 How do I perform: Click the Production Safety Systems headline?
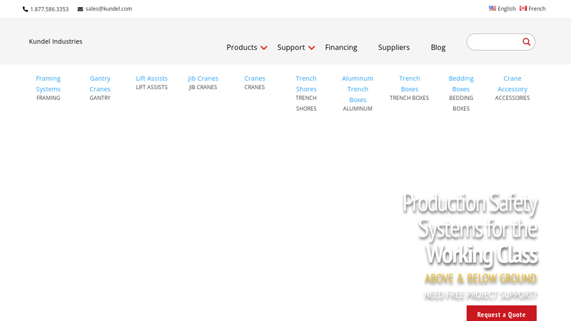point(470,229)
